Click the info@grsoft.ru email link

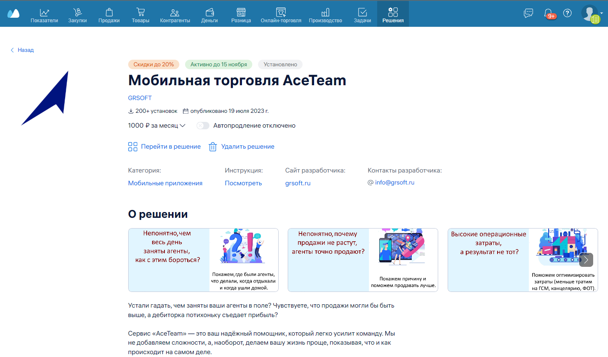[395, 182]
